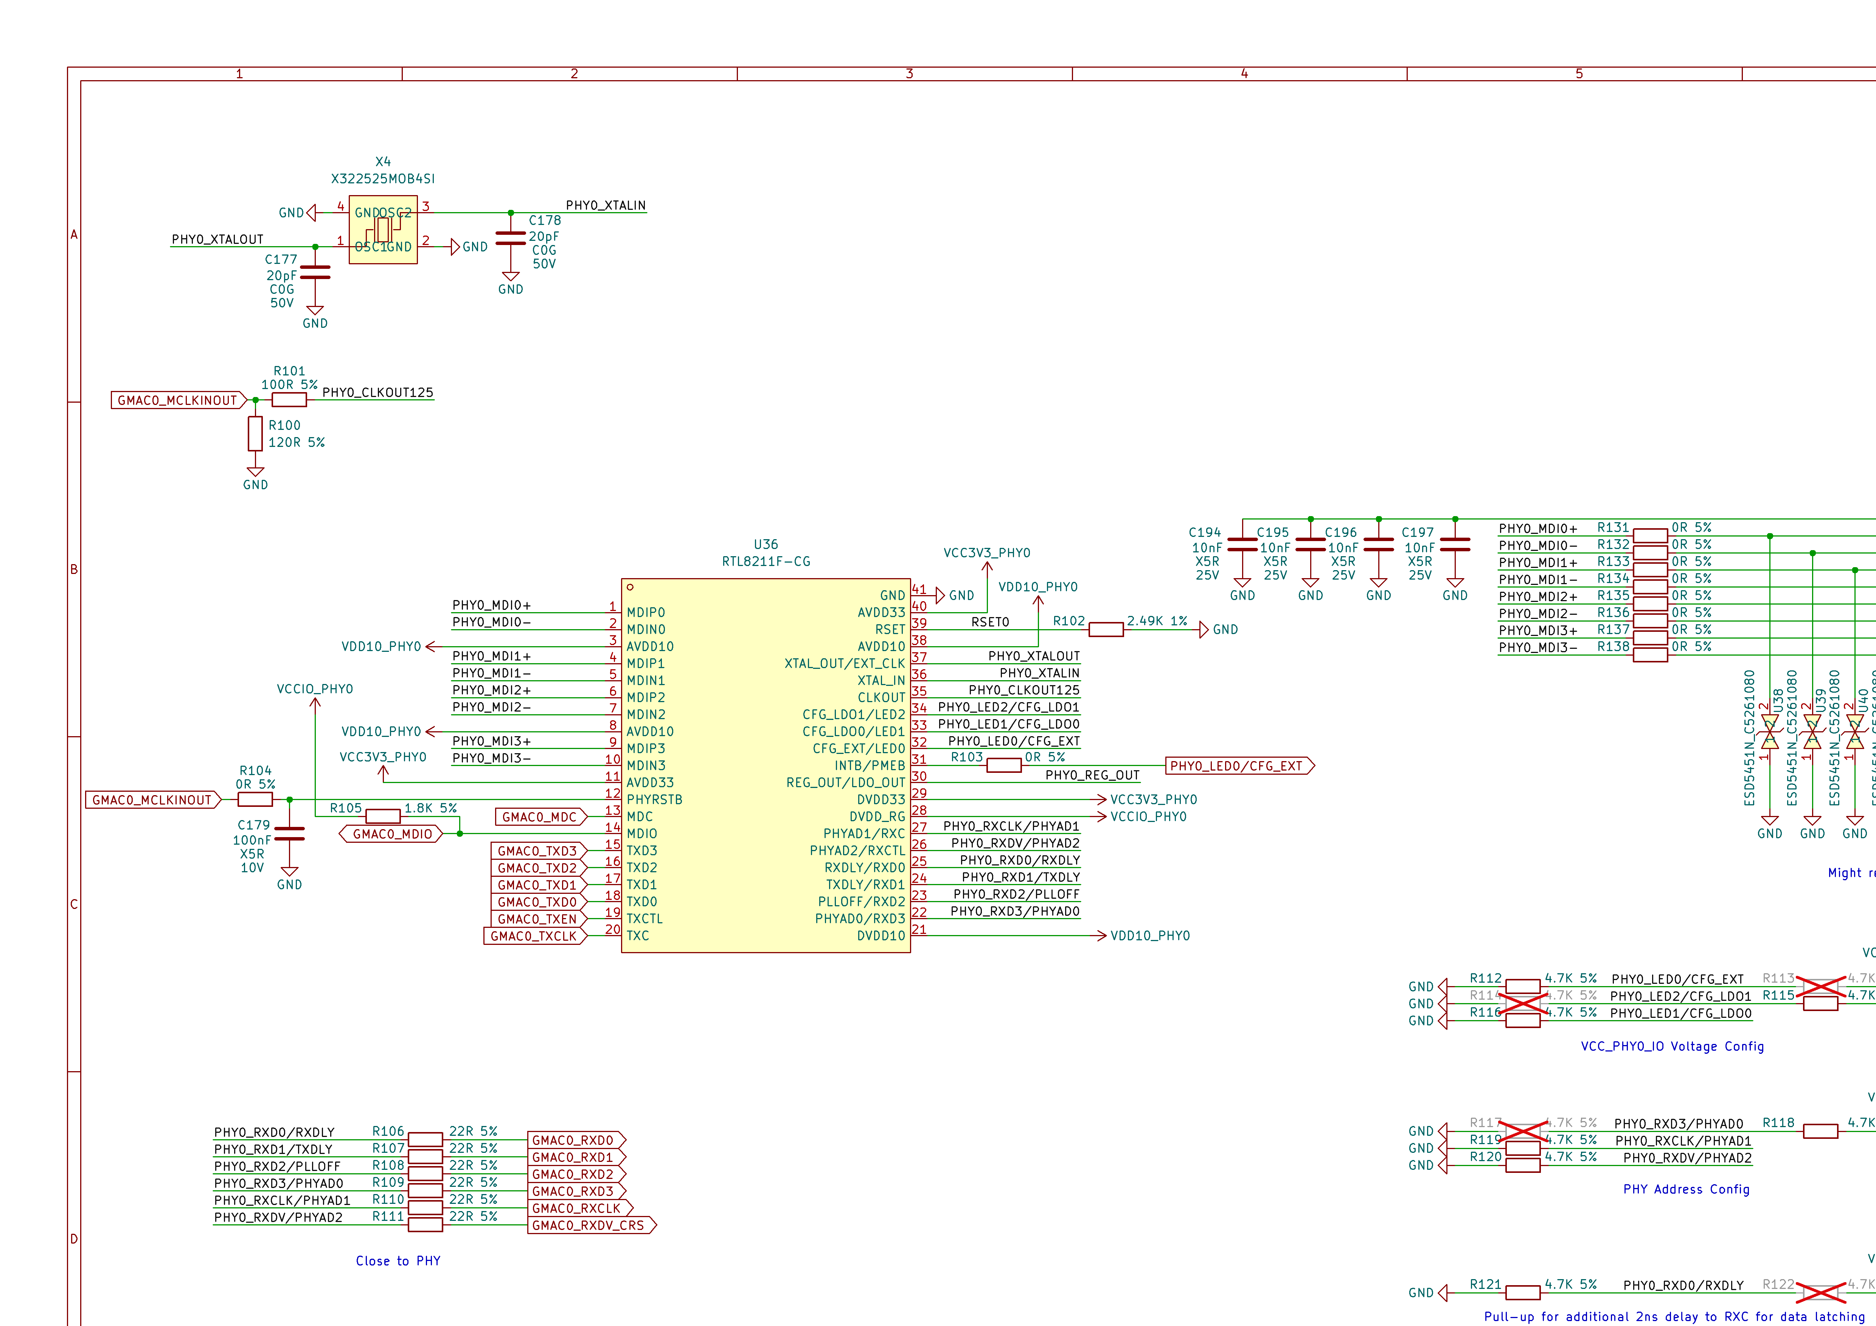The width and height of the screenshot is (1876, 1326).
Task: Click capacitor C178 symbol
Action: click(x=511, y=238)
